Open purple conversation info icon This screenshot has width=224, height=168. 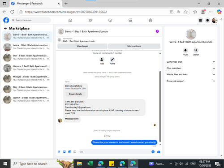click(157, 31)
